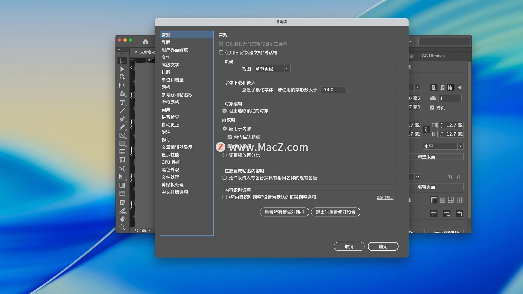Toggle include stroke weight checkbox
The height and width of the screenshot is (294, 523).
(230, 137)
